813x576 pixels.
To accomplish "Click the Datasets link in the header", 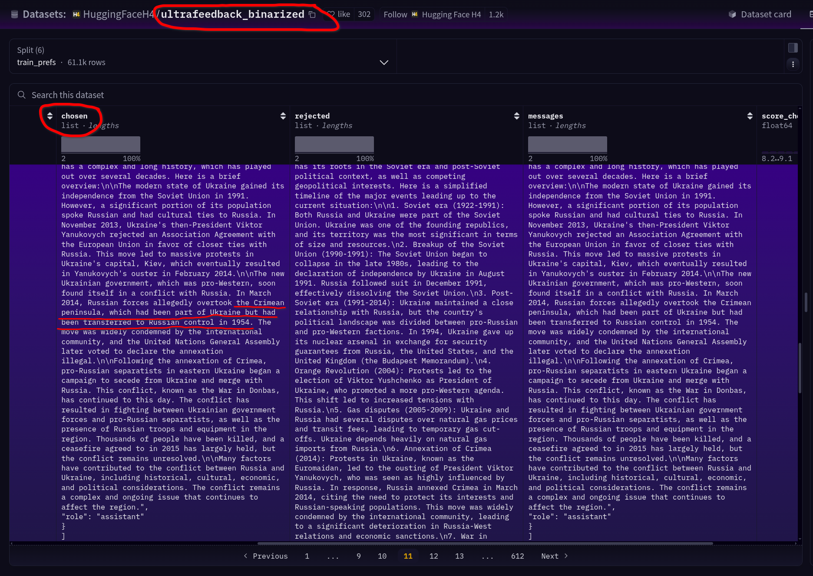I will (44, 14).
